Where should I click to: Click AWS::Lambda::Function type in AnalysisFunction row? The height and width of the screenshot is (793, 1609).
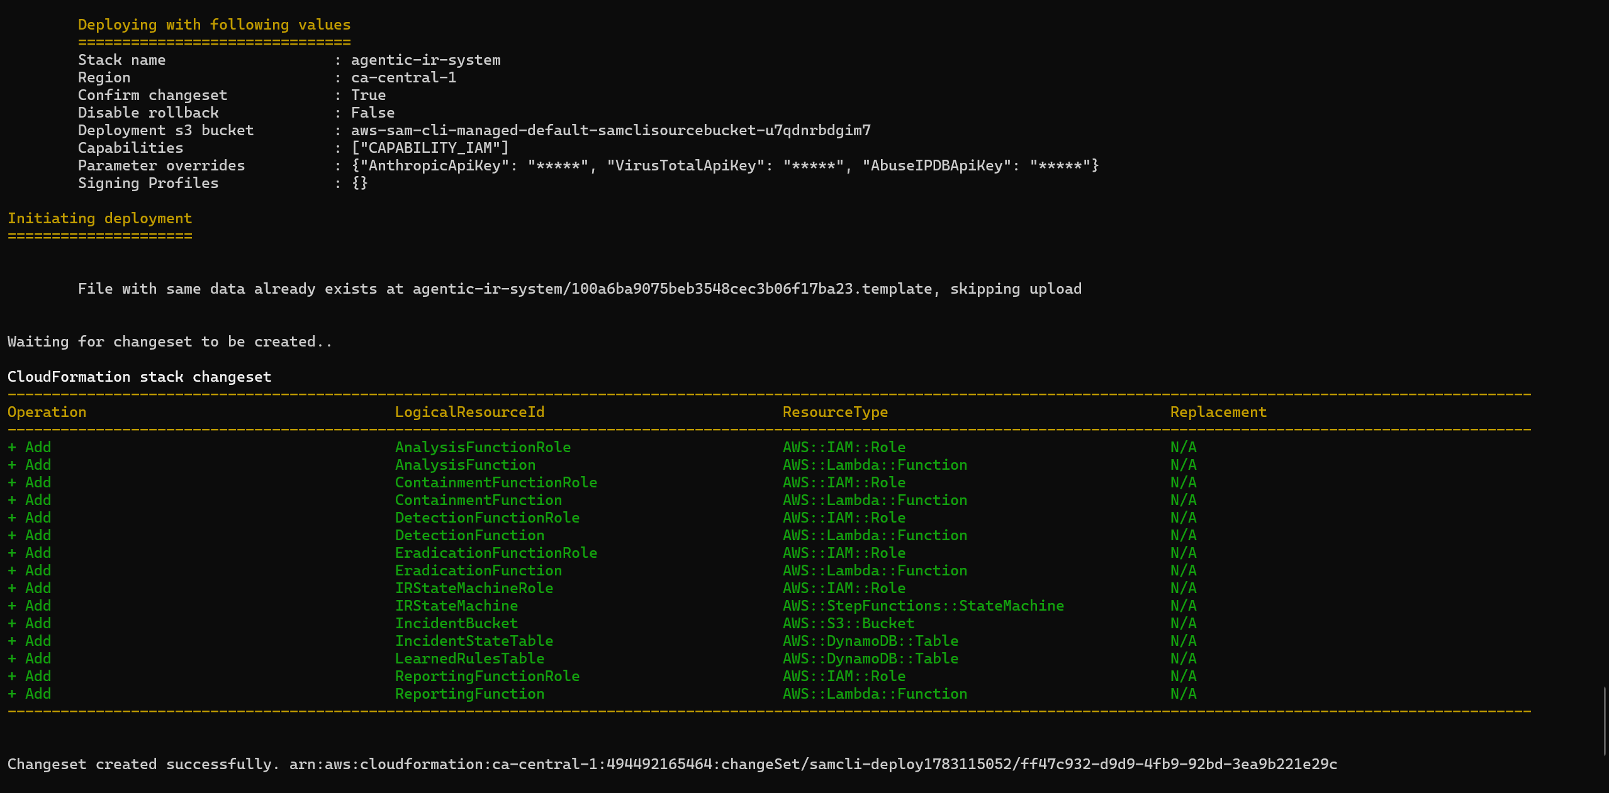[875, 465]
